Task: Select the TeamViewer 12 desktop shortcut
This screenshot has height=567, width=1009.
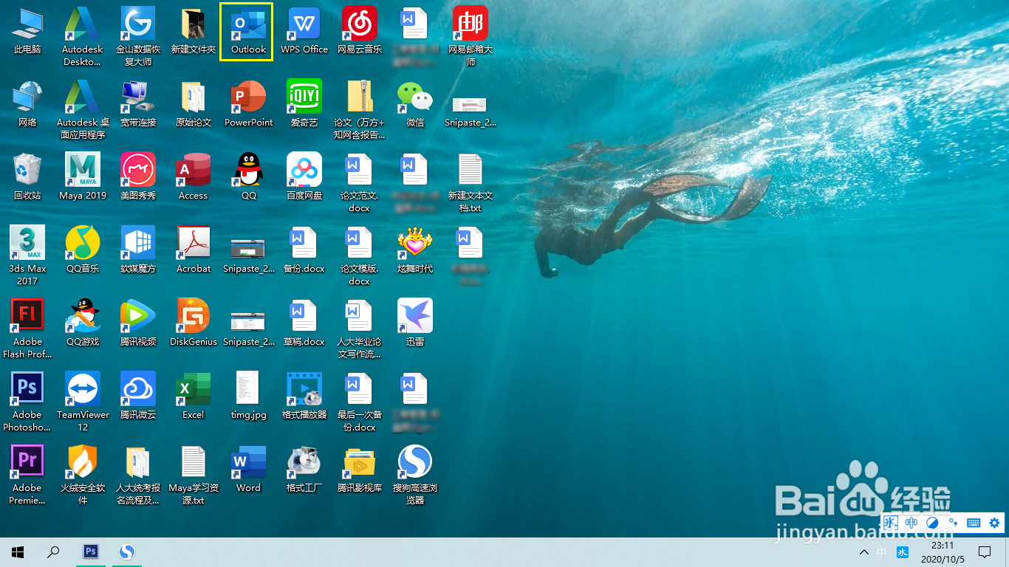Action: pyautogui.click(x=83, y=402)
